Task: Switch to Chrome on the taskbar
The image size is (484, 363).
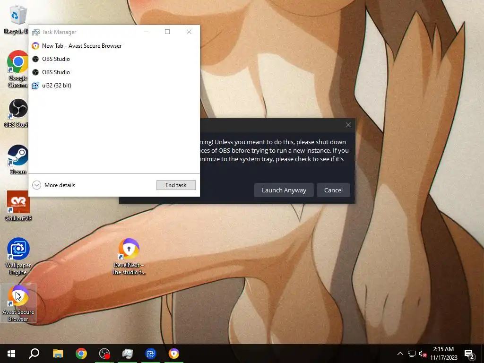Action: [81, 354]
